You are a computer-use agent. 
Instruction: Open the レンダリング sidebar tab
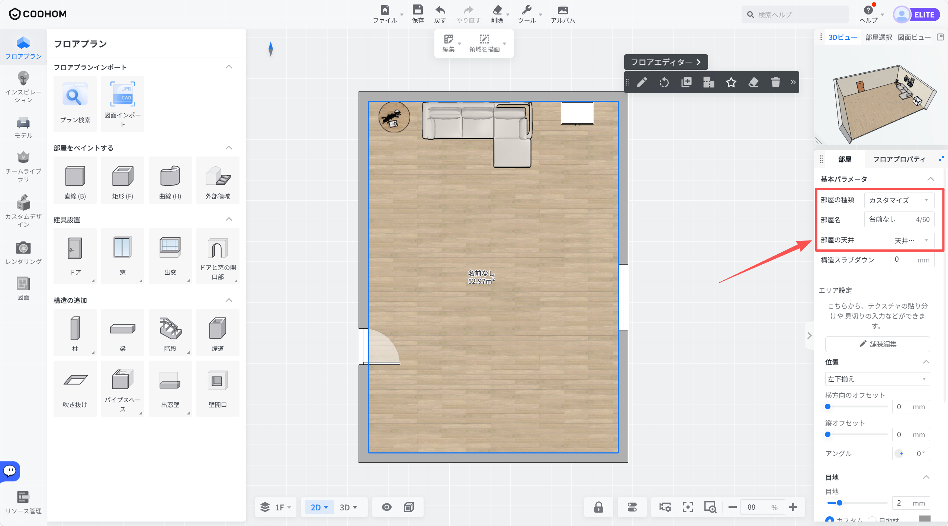click(x=23, y=253)
